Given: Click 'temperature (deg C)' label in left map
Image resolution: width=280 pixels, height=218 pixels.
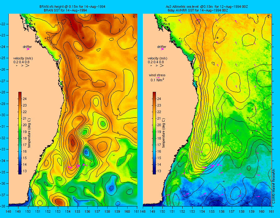Looking at the screenshot, I should 29,133.
